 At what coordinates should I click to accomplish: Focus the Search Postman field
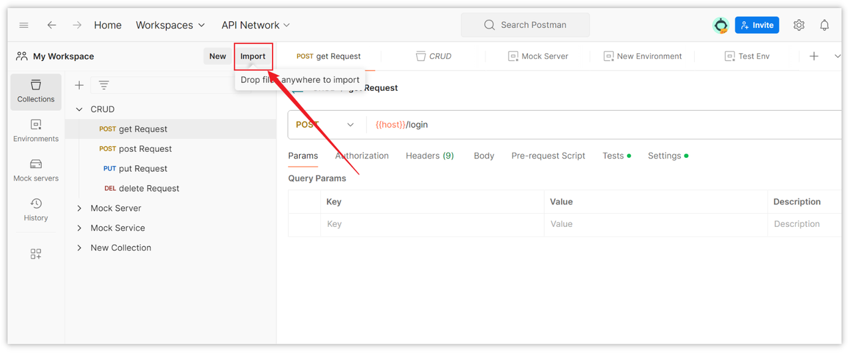(525, 25)
